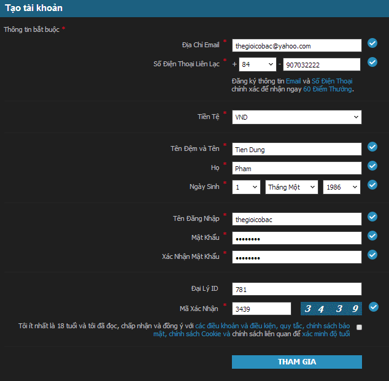The image size is (389, 381).
Task: Click the checkmark icon beside Mật Khẩu
Action: pyautogui.click(x=372, y=236)
